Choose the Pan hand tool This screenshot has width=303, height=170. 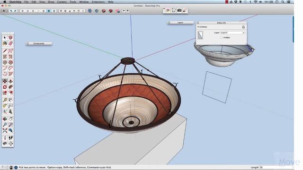pyautogui.click(x=10, y=119)
